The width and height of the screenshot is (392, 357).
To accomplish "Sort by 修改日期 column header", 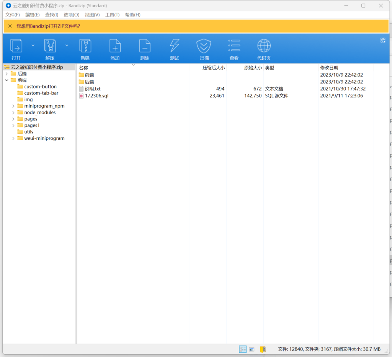I will pyautogui.click(x=329, y=68).
